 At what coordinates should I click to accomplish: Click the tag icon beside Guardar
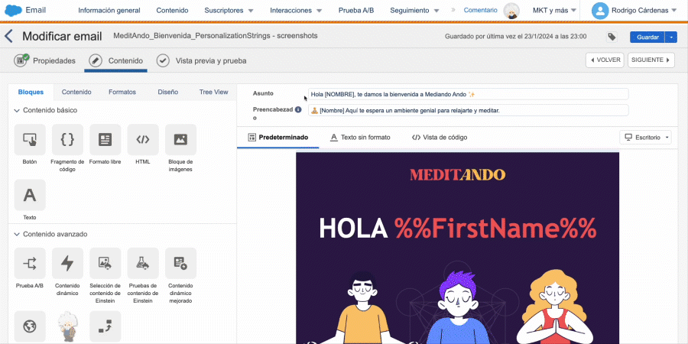point(612,37)
